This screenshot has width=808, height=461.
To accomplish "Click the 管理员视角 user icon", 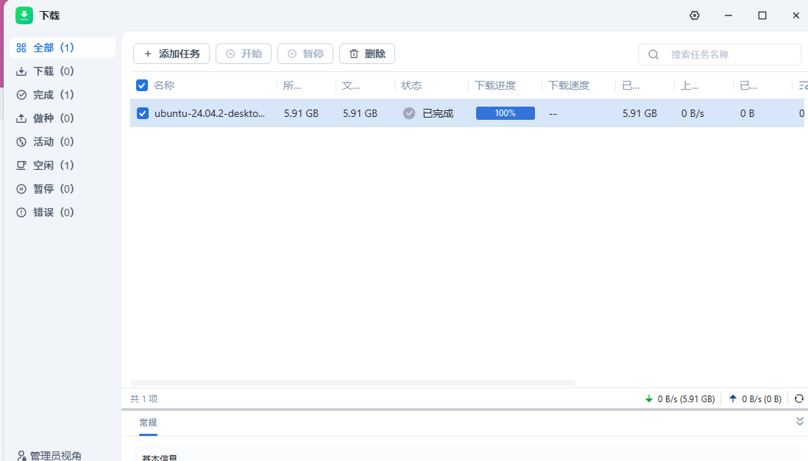I will click(21, 456).
